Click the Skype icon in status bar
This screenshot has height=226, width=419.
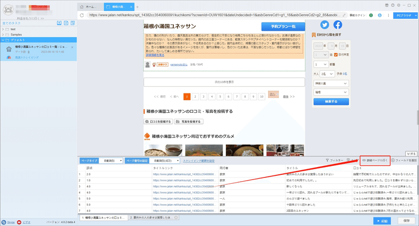pyautogui.click(x=4, y=222)
